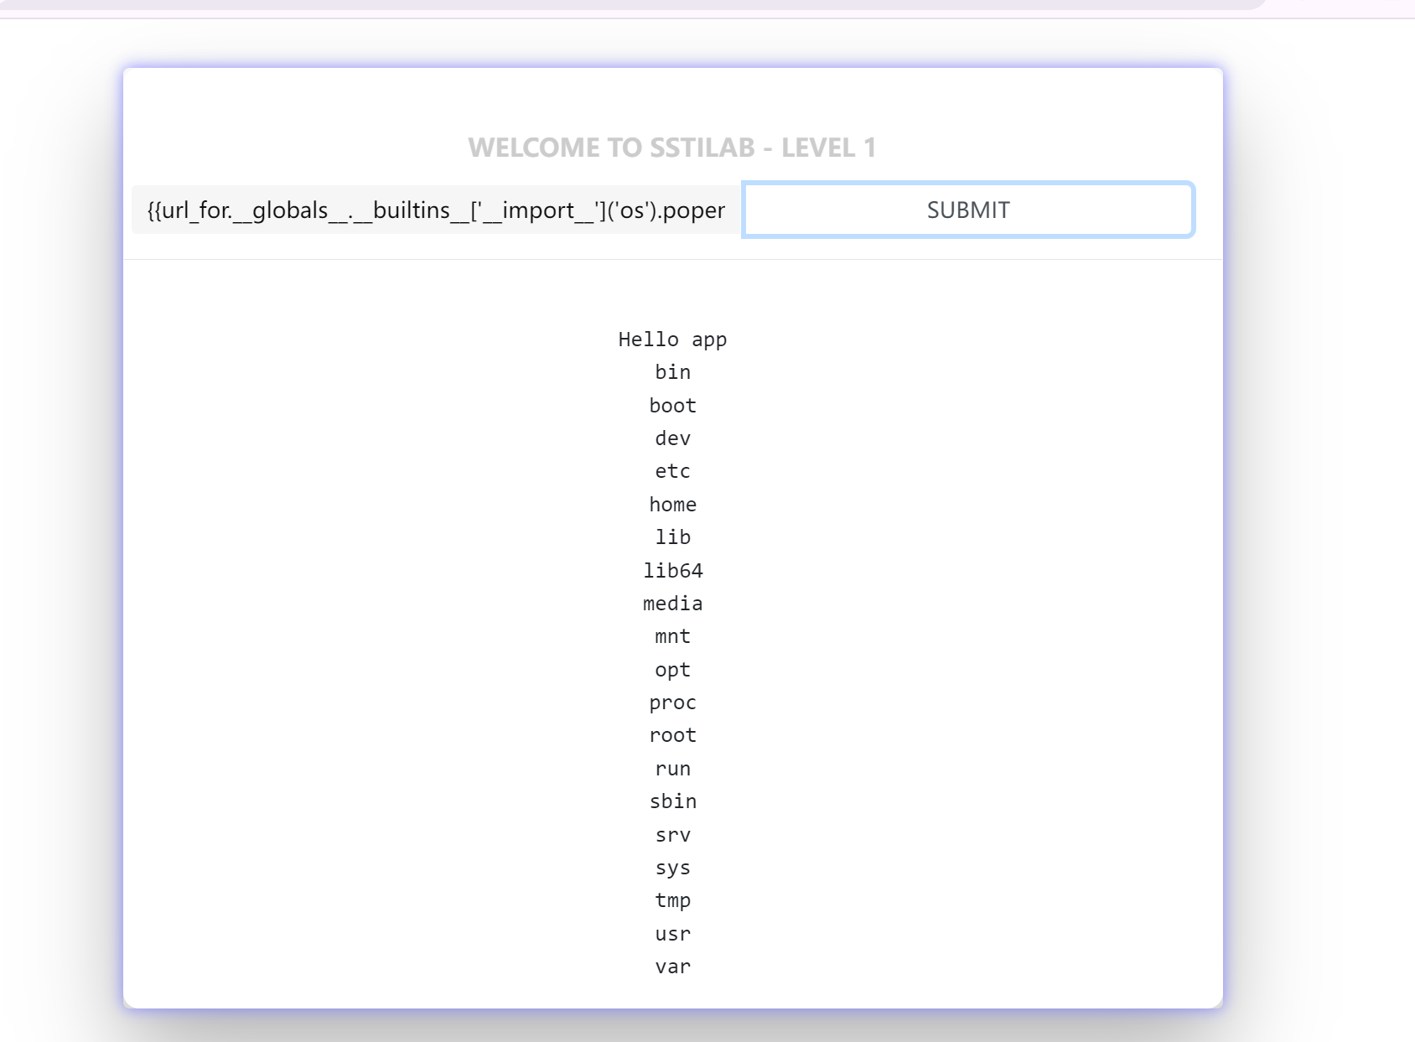Select the "media" directory entry
The width and height of the screenshot is (1415, 1042).
[672, 604]
